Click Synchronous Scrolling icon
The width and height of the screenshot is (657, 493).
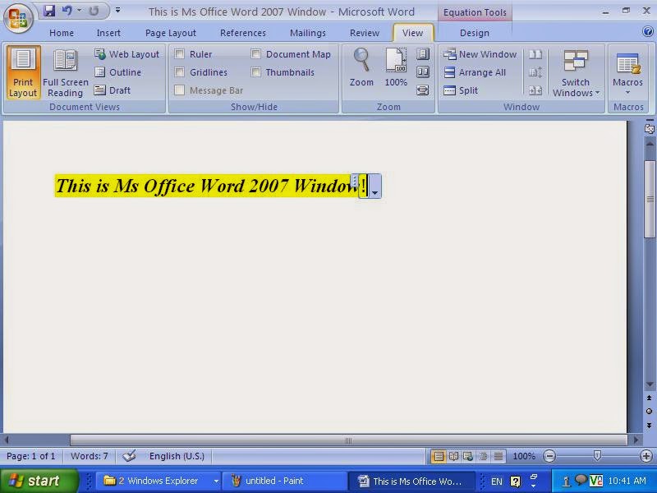[x=535, y=72]
